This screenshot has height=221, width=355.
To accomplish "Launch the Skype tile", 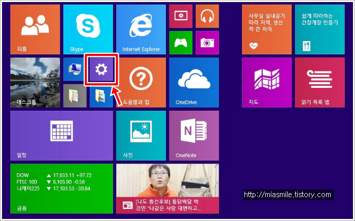I will (x=88, y=29).
